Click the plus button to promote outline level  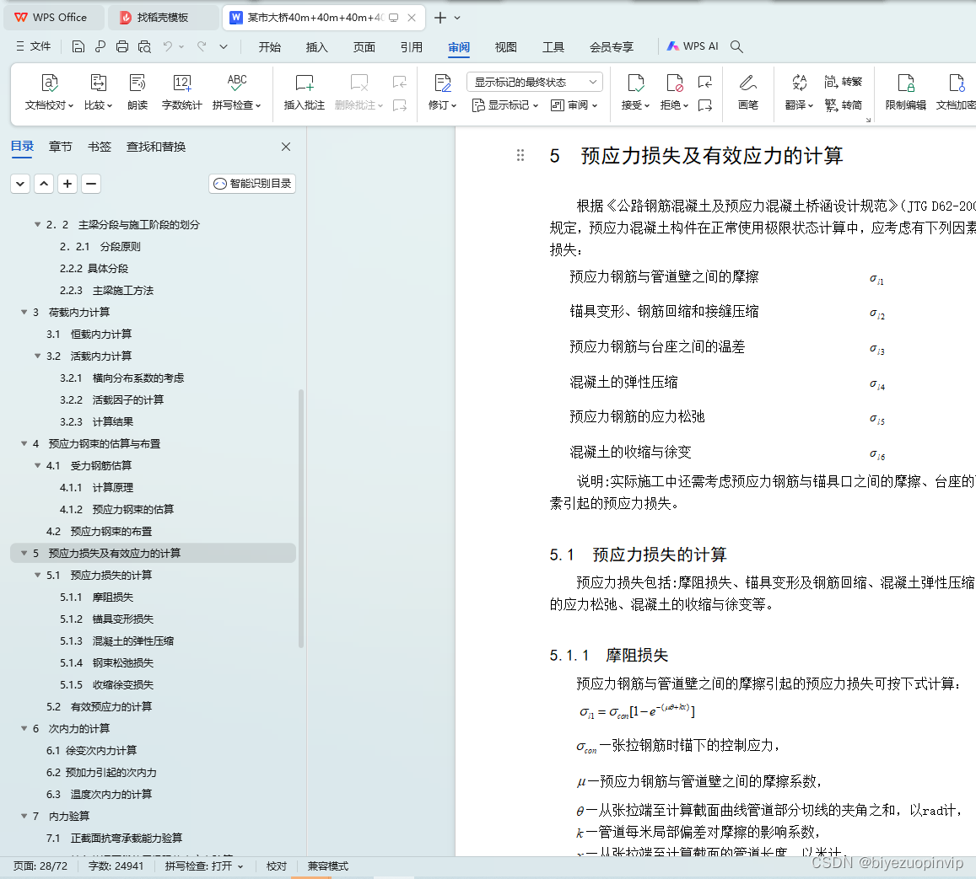(67, 184)
